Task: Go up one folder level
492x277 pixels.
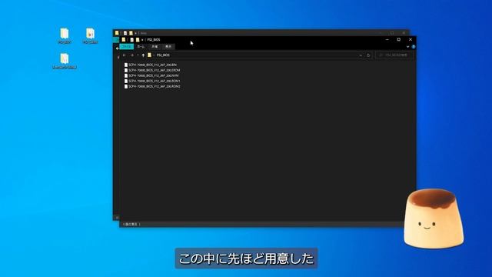Action: 143,55
